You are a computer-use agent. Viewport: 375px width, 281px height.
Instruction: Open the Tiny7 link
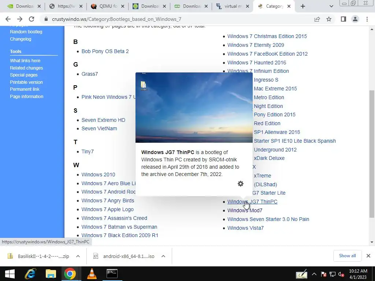click(88, 151)
